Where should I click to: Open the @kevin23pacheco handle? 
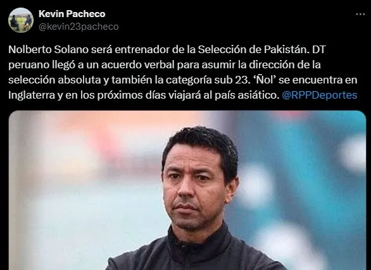pyautogui.click(x=79, y=27)
